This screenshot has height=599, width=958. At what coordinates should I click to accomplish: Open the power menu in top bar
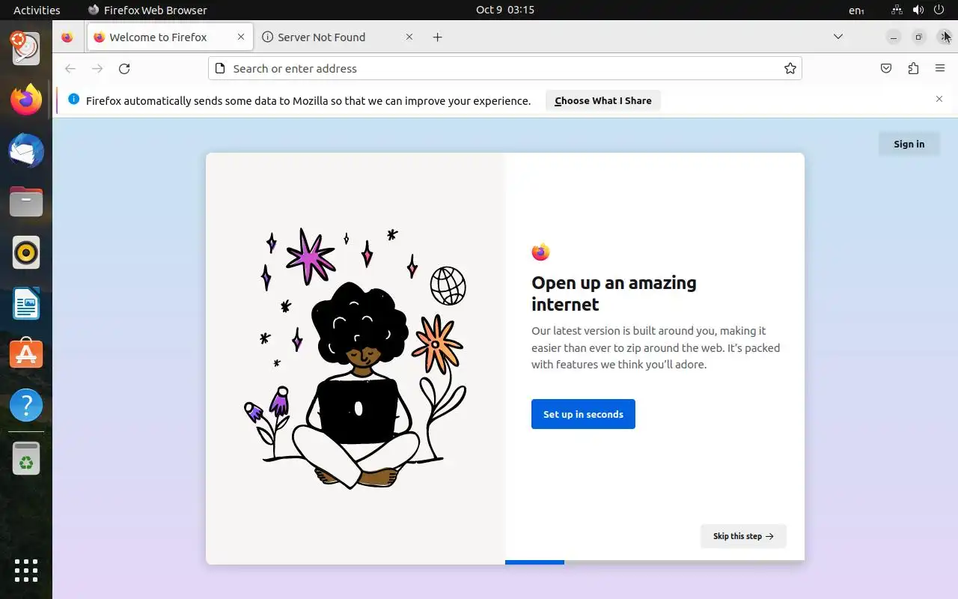[x=939, y=10]
